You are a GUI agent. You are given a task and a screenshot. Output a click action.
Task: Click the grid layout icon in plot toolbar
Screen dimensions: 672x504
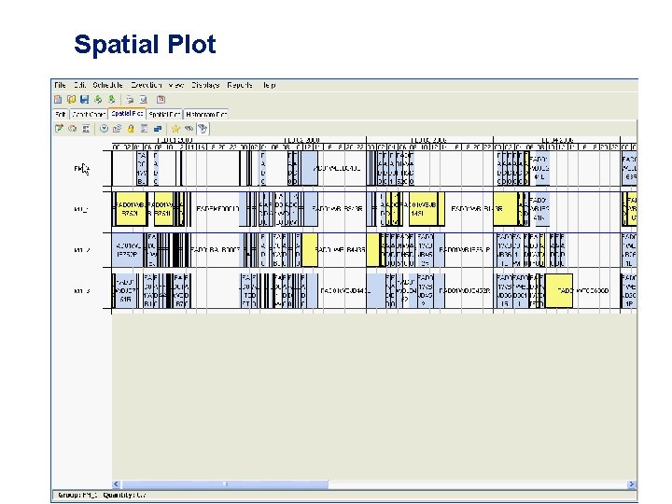point(86,128)
